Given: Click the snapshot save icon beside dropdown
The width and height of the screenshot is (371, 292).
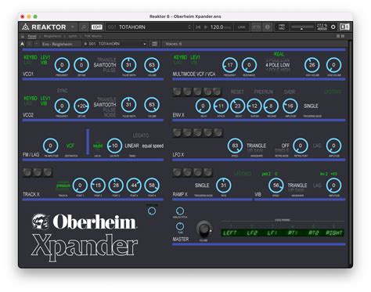Looking at the screenshot, I should click(x=154, y=44).
